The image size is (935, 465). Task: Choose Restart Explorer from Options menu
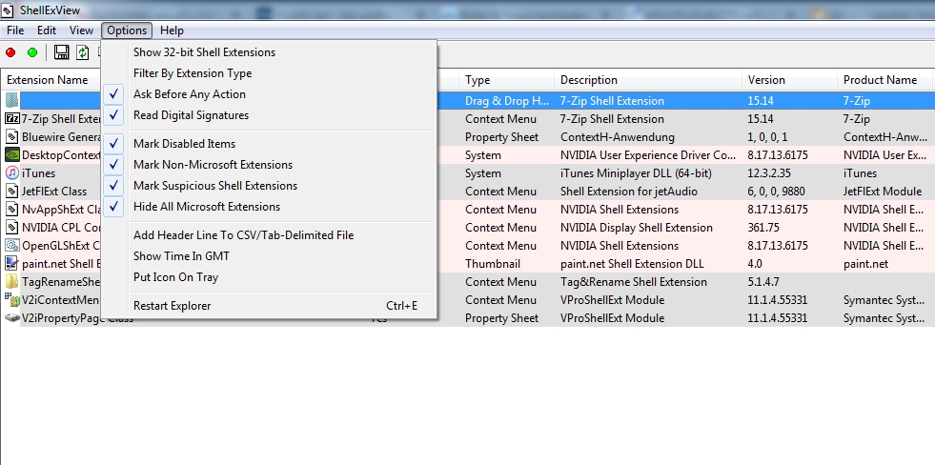[269, 306]
